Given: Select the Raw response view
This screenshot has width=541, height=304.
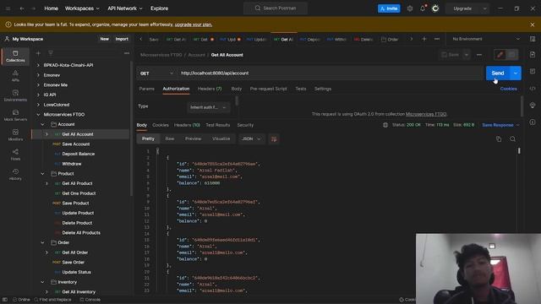Looking at the screenshot, I should (169, 138).
